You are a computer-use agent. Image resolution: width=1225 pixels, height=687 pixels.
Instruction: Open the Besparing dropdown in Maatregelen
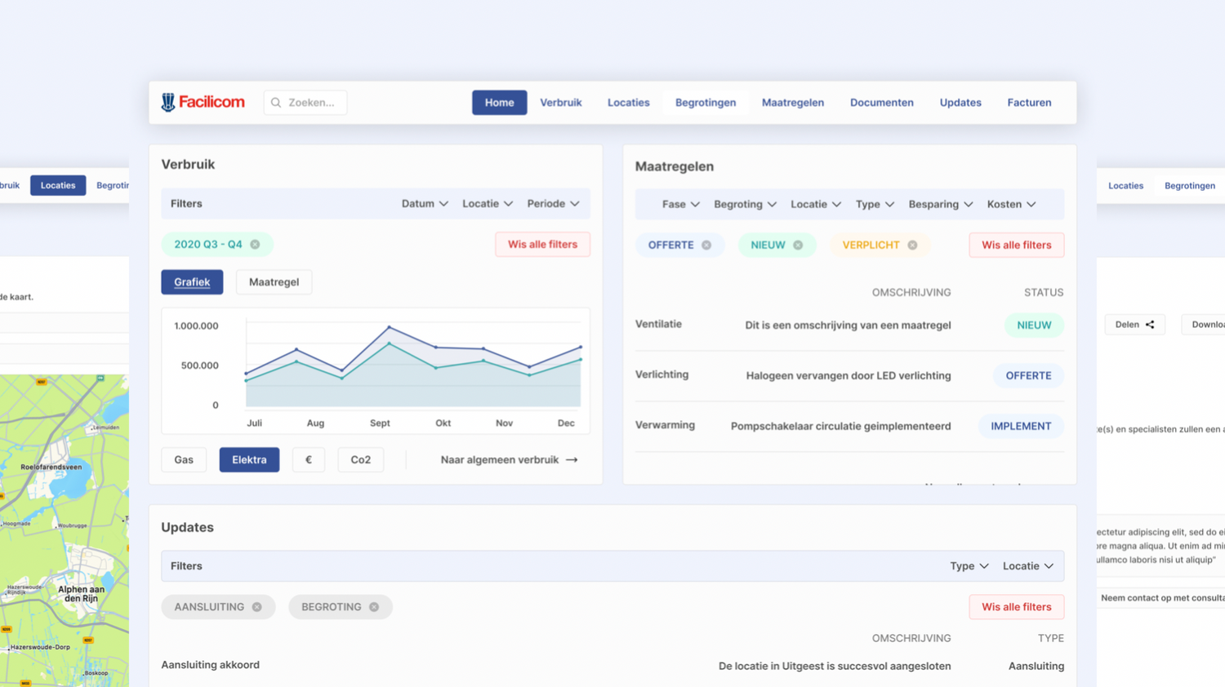[940, 205]
